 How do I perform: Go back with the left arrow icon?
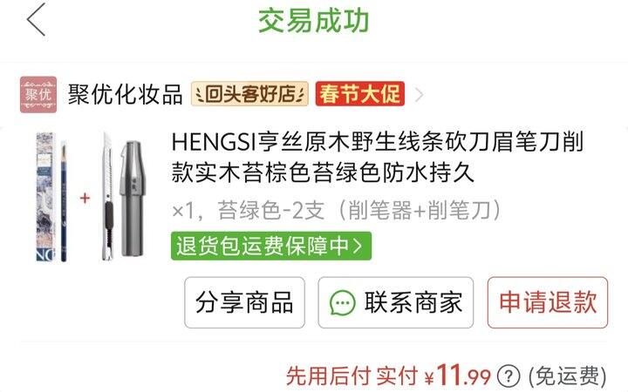click(x=36, y=19)
